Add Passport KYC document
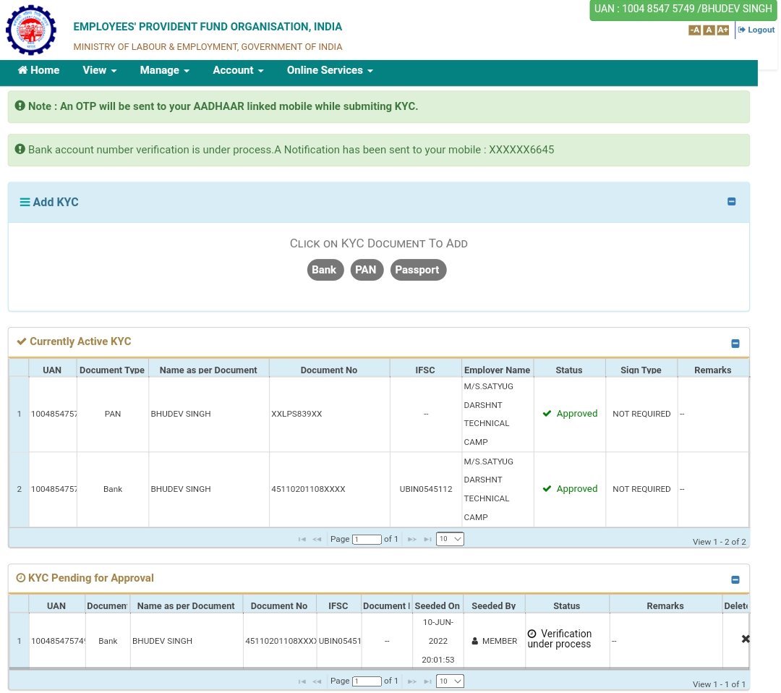Viewport: 781px width, 693px height. click(418, 270)
